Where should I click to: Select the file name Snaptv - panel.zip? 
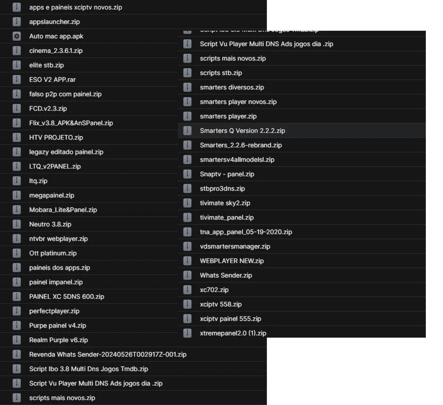pyautogui.click(x=227, y=174)
